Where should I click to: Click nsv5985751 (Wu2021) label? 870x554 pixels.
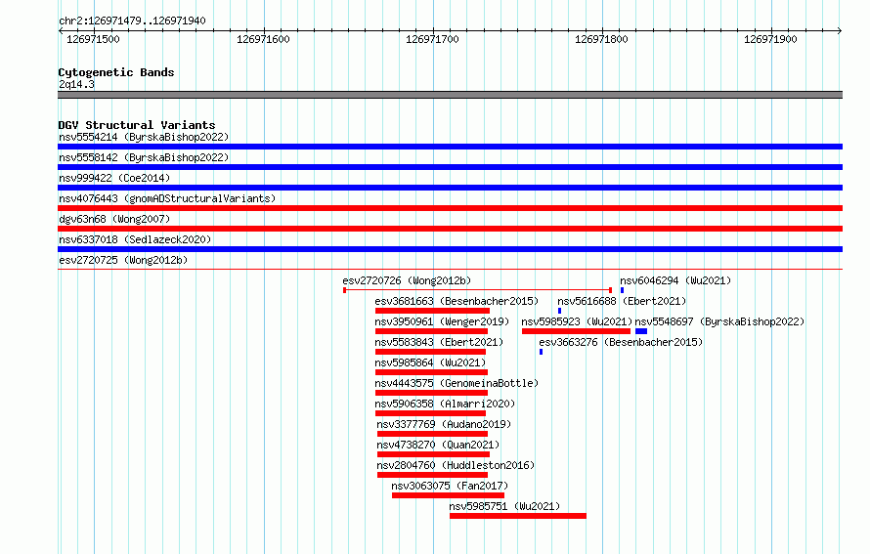504,506
